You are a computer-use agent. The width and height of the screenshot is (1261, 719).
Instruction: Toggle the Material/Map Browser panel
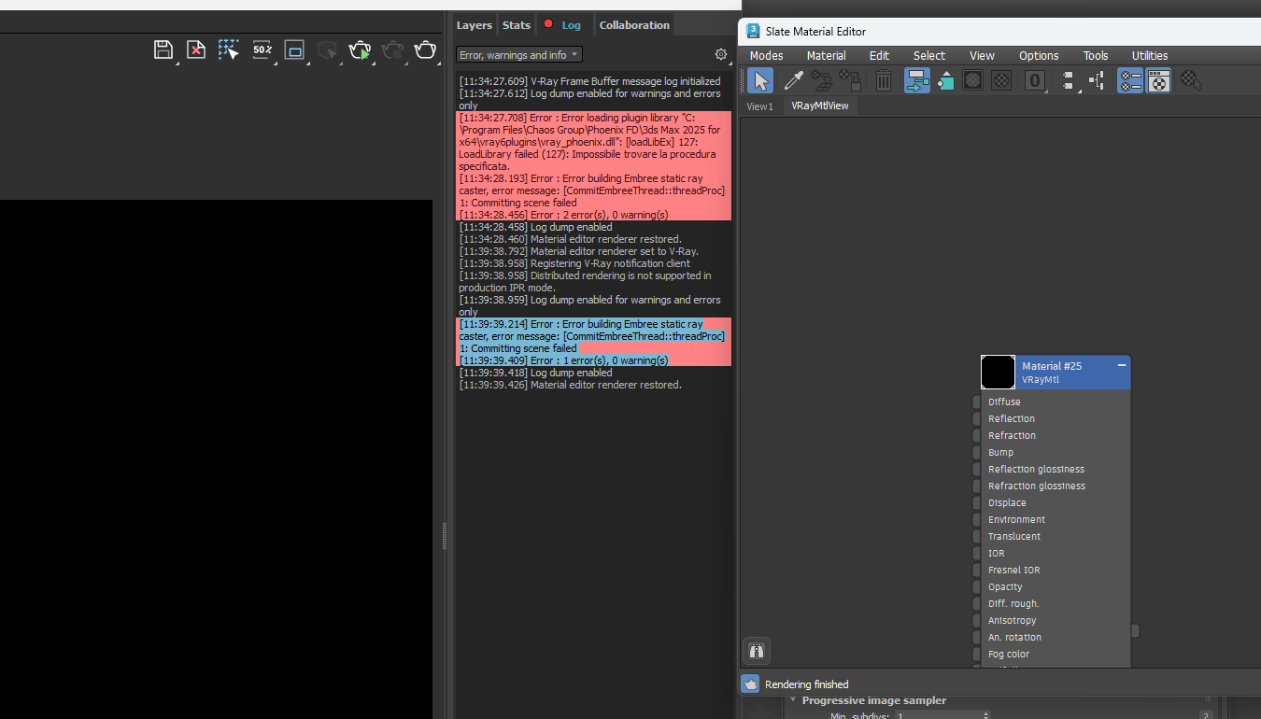[1130, 81]
